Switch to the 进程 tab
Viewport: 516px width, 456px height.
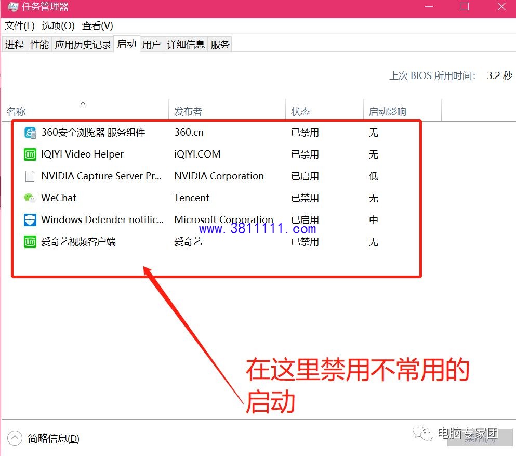(x=15, y=44)
